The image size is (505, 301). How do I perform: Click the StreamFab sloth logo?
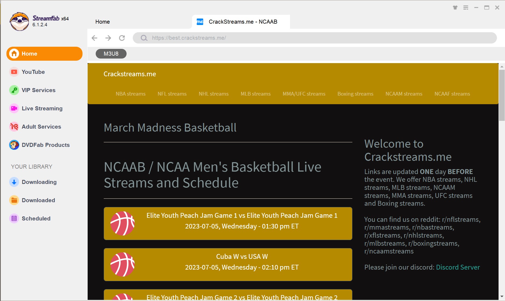19,21
